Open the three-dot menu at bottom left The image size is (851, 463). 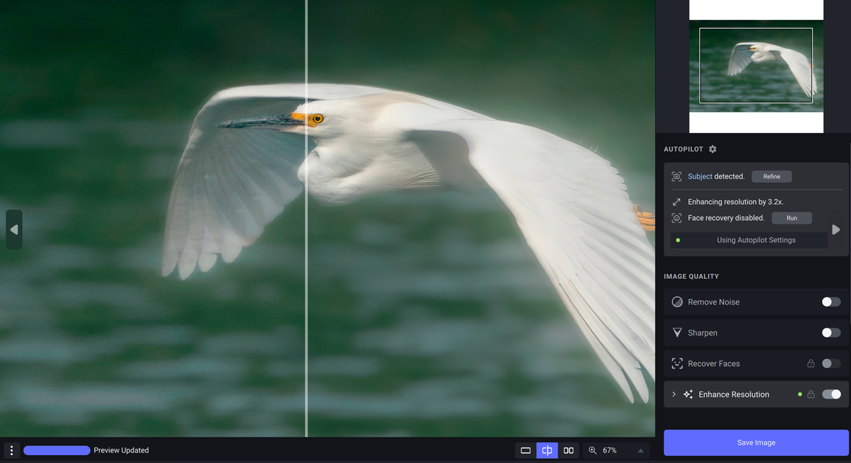pos(11,450)
